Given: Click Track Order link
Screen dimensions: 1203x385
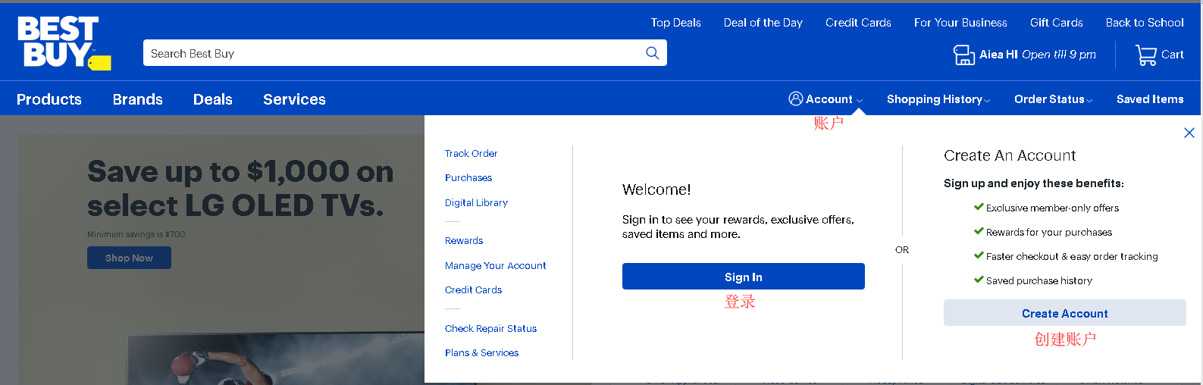Looking at the screenshot, I should (x=471, y=154).
